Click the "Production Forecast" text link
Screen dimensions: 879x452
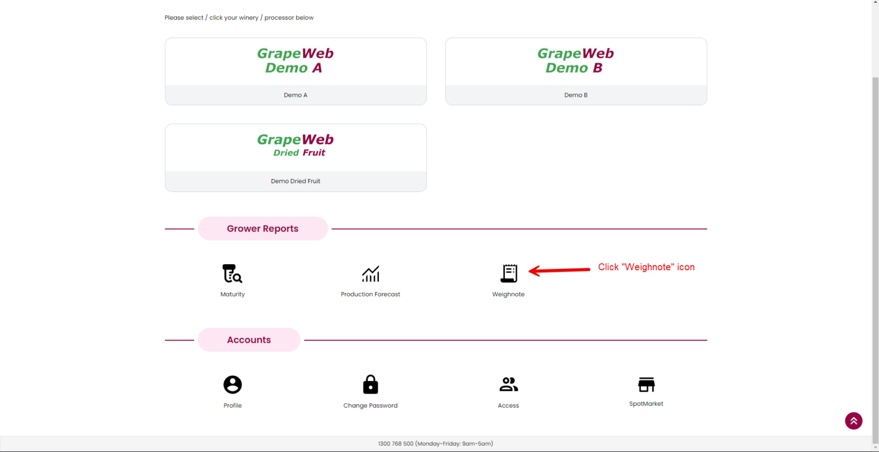[x=370, y=294]
